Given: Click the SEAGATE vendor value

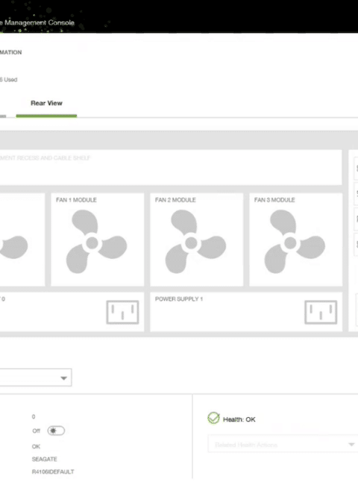Looking at the screenshot, I should tap(45, 459).
